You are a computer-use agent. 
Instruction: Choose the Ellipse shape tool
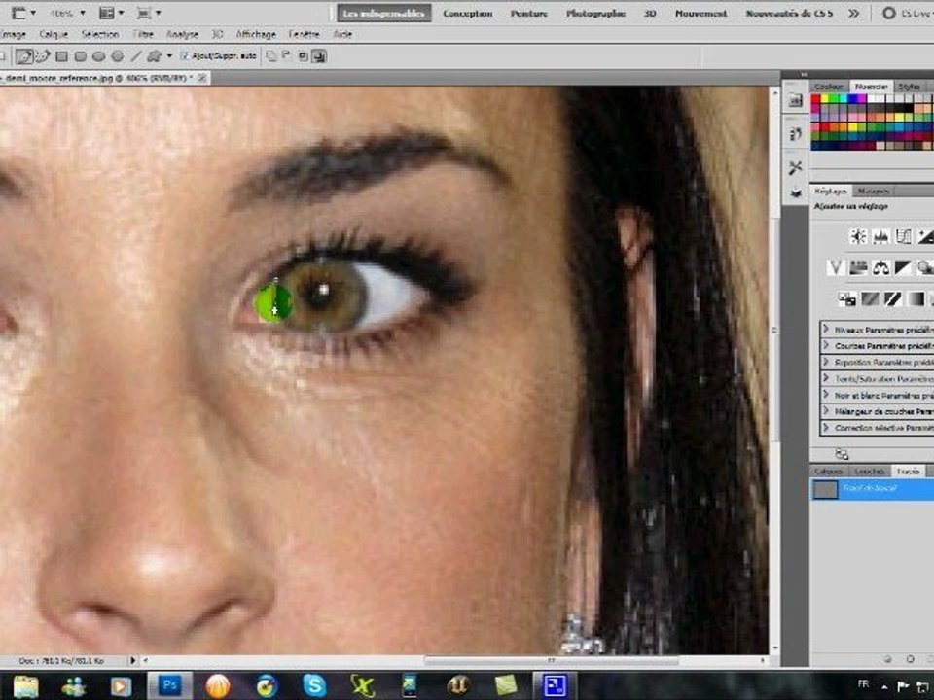99,56
